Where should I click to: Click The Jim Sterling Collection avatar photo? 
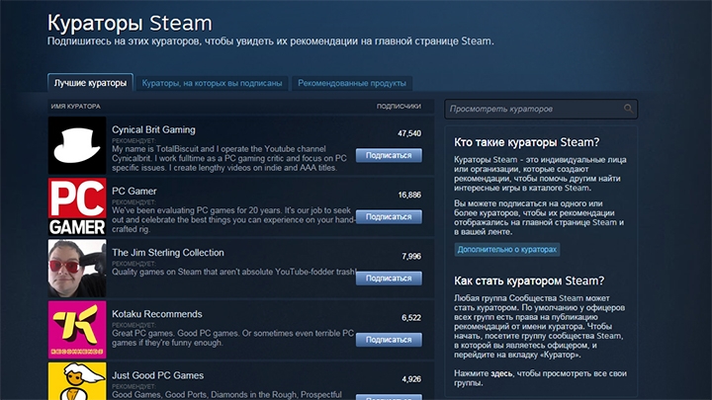[x=77, y=268]
